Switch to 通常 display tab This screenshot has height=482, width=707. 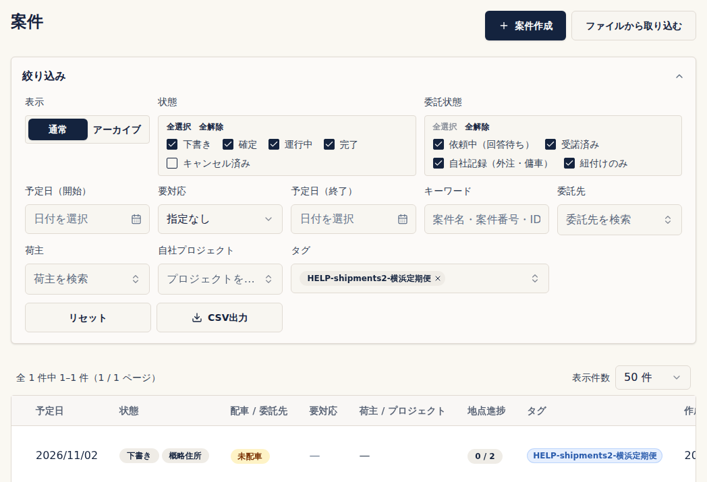(58, 129)
